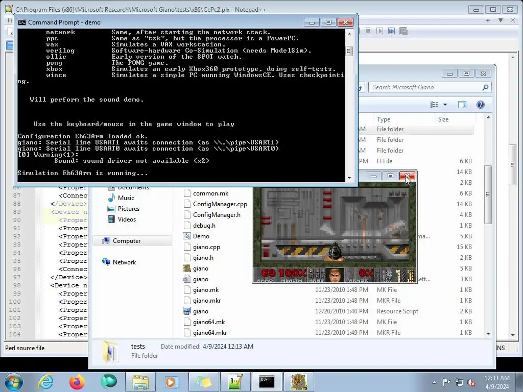Image resolution: width=523 pixels, height=392 pixels.
Task: Select Pictures in Explorer navigation pane
Action: pyautogui.click(x=128, y=209)
